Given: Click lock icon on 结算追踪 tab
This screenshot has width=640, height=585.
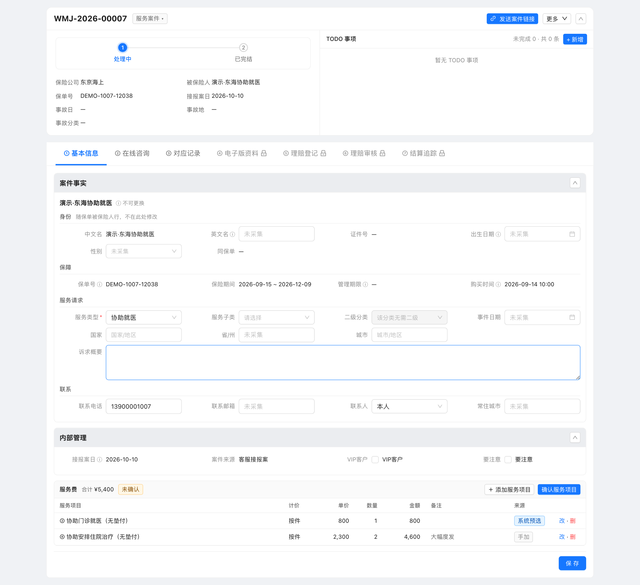Looking at the screenshot, I should coord(442,154).
